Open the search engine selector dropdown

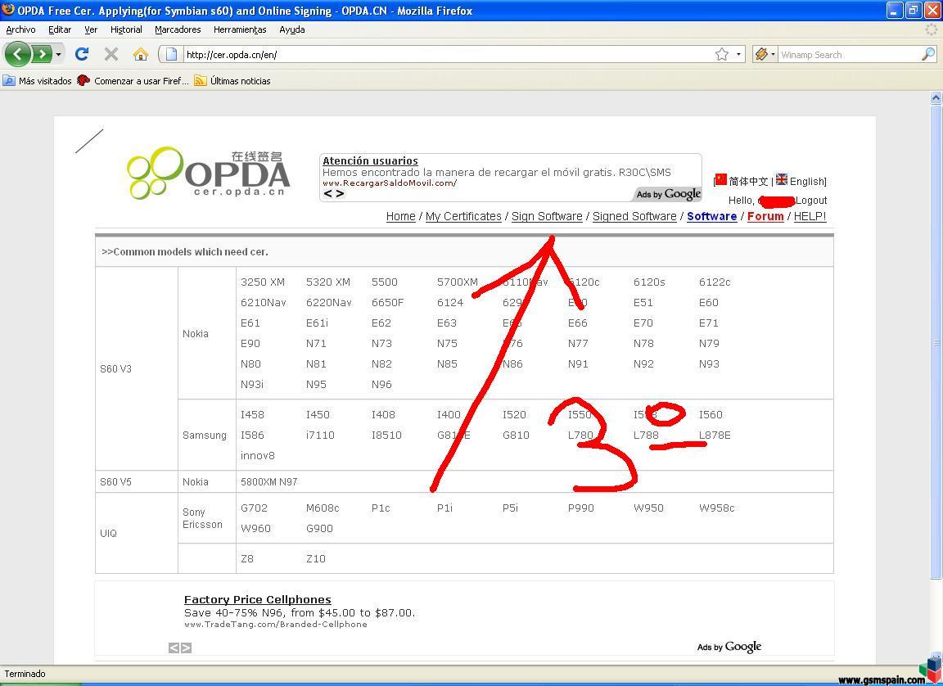(x=765, y=55)
